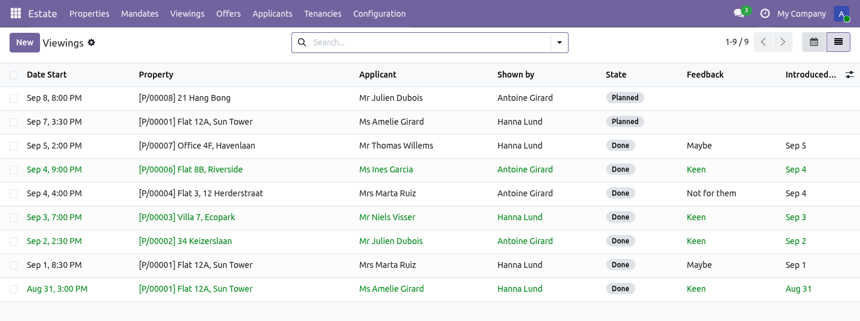
Task: Click the Planned badge for 21 Hang Bong
Action: [625, 98]
